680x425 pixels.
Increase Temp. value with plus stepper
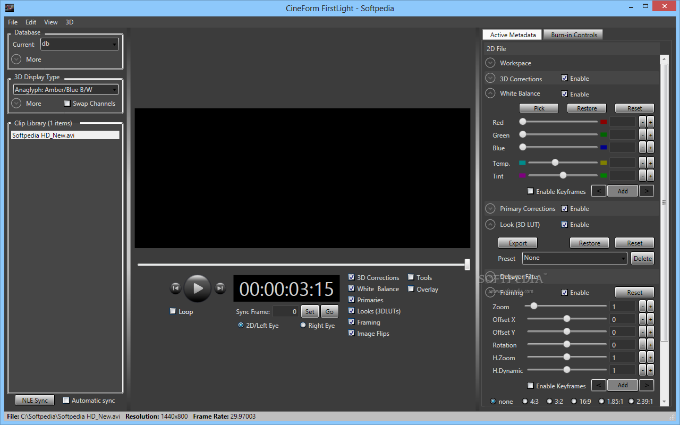tap(650, 163)
